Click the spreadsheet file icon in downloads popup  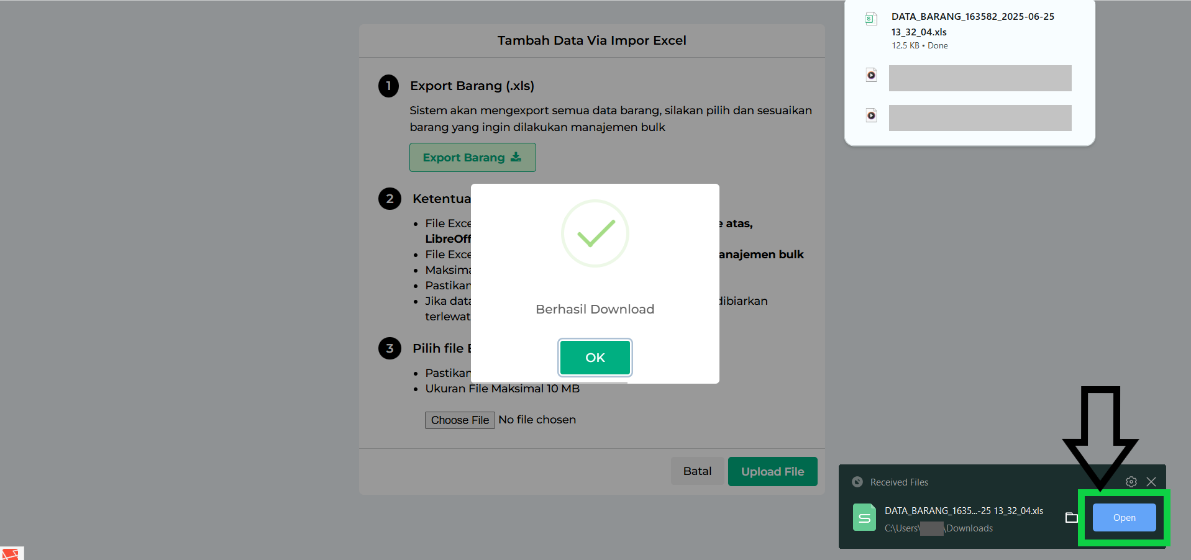point(871,19)
